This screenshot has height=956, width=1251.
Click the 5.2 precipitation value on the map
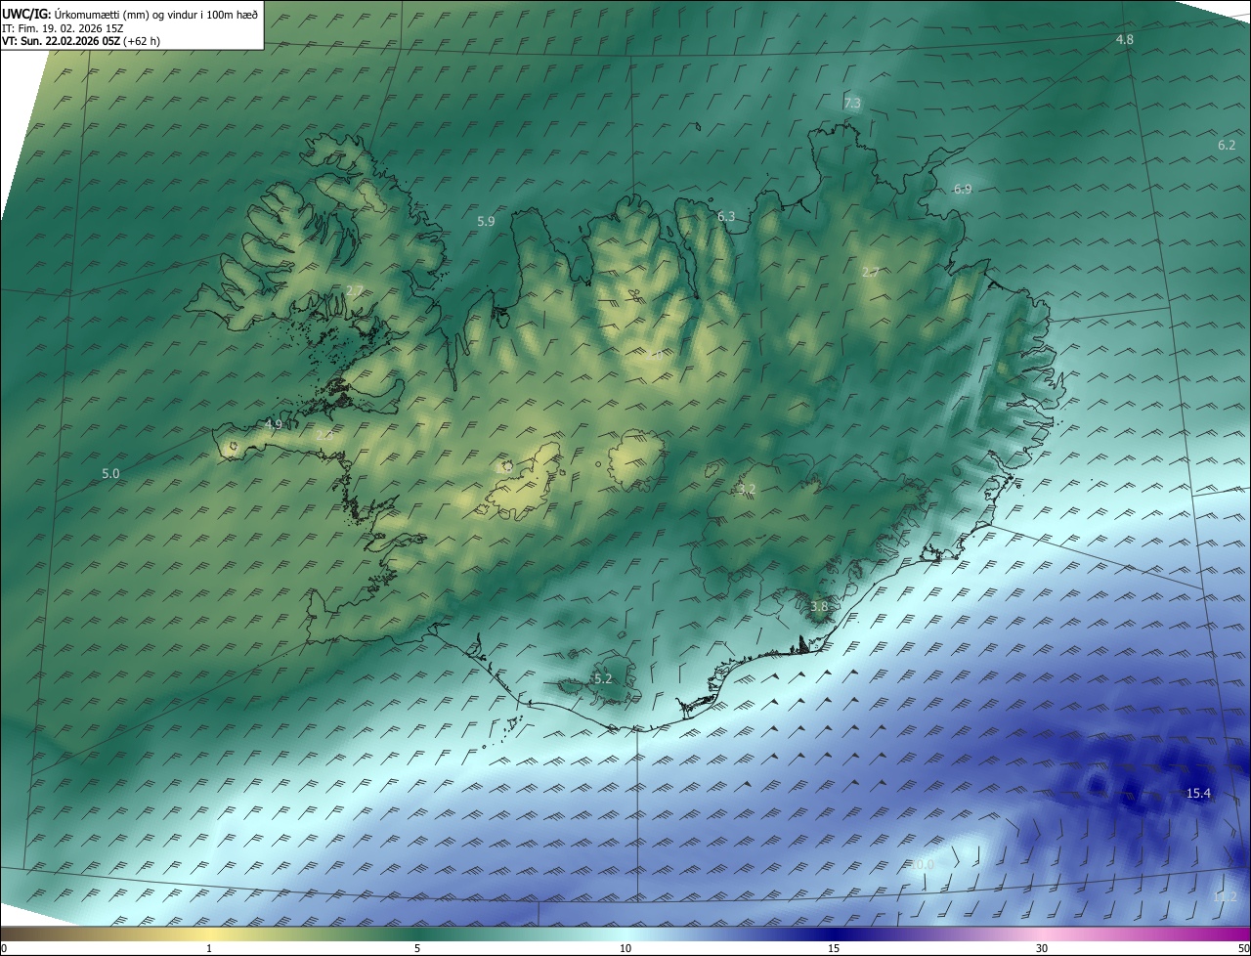tap(603, 678)
